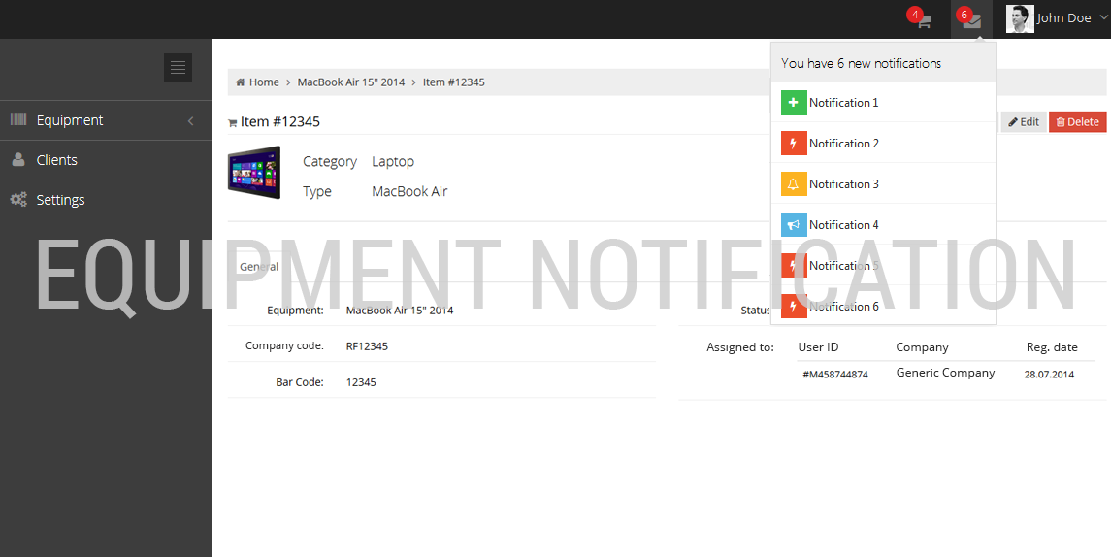Open Notification 6 from the list
Screen dimensions: 1111x557
click(843, 307)
